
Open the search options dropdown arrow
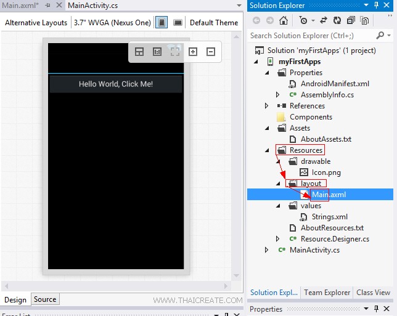coord(389,36)
